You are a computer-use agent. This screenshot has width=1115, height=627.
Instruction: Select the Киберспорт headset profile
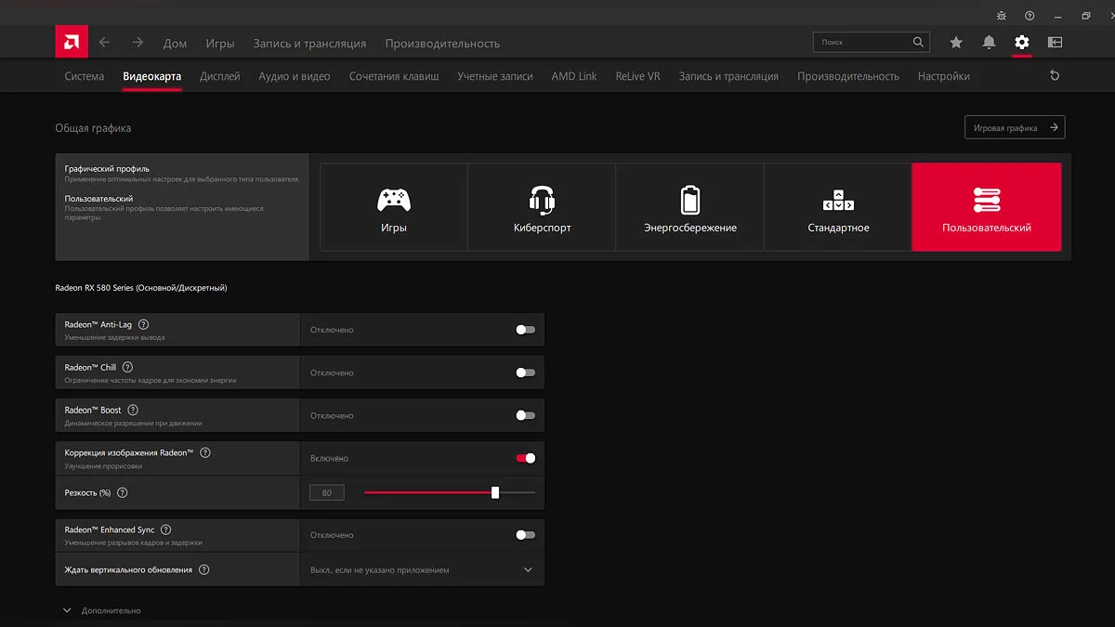pyautogui.click(x=542, y=207)
